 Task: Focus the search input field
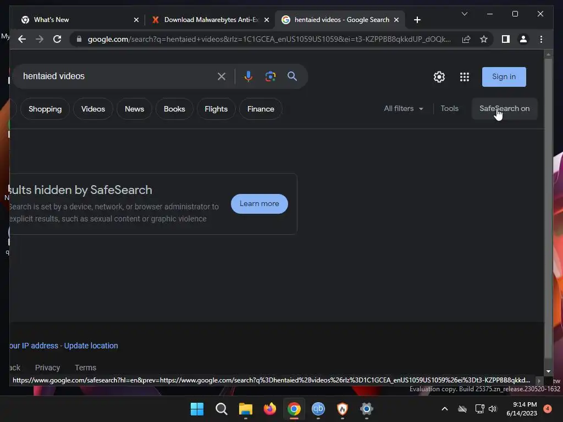(117, 76)
